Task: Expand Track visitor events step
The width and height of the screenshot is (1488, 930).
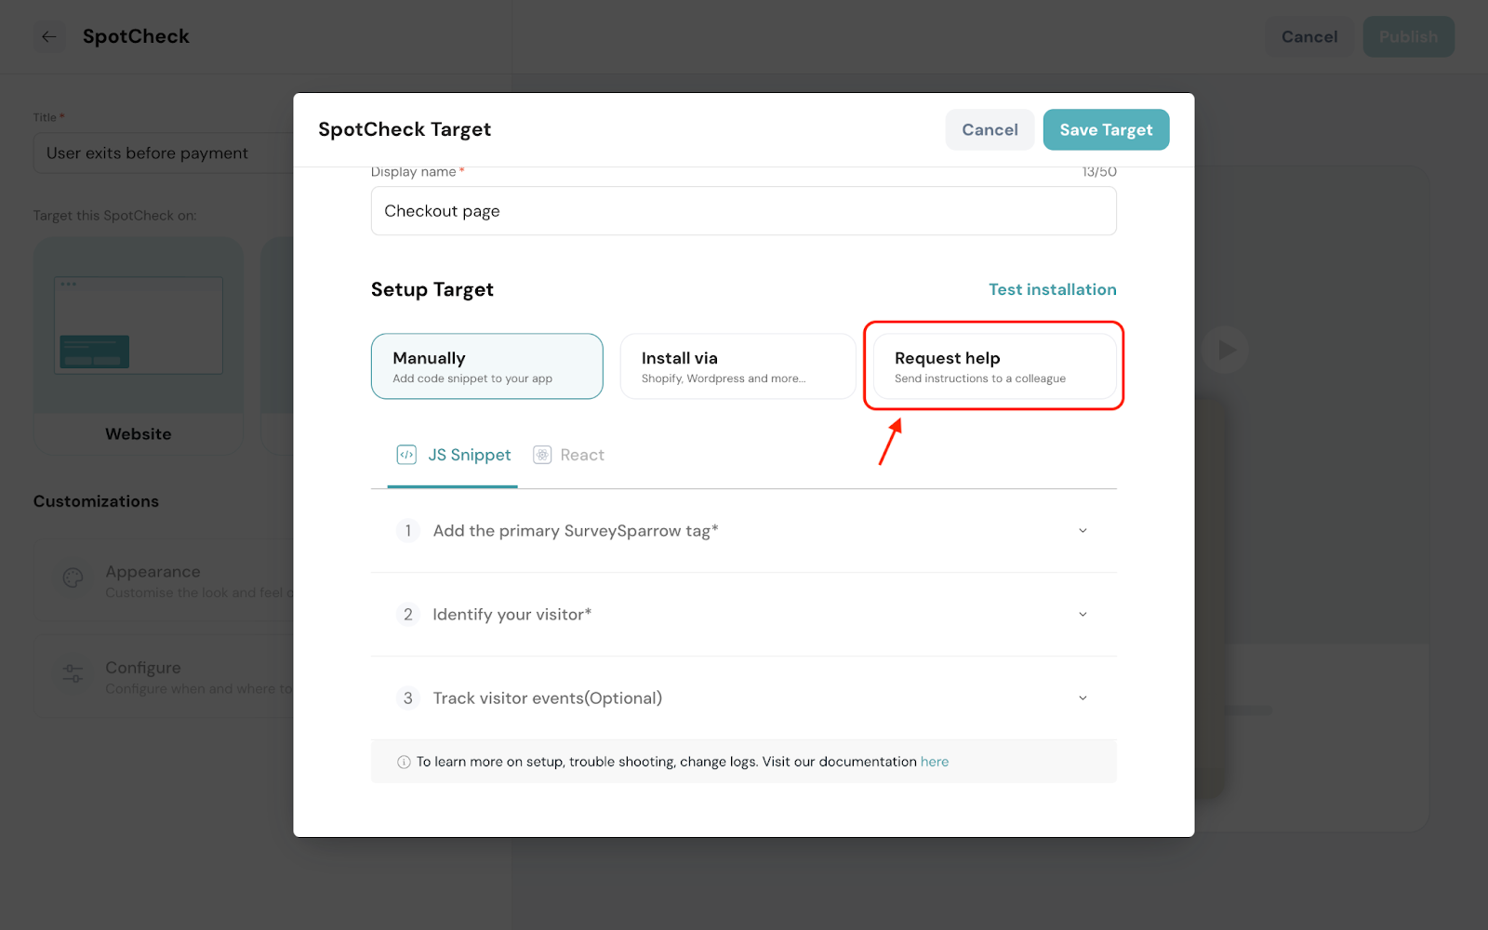Action: (x=1083, y=698)
